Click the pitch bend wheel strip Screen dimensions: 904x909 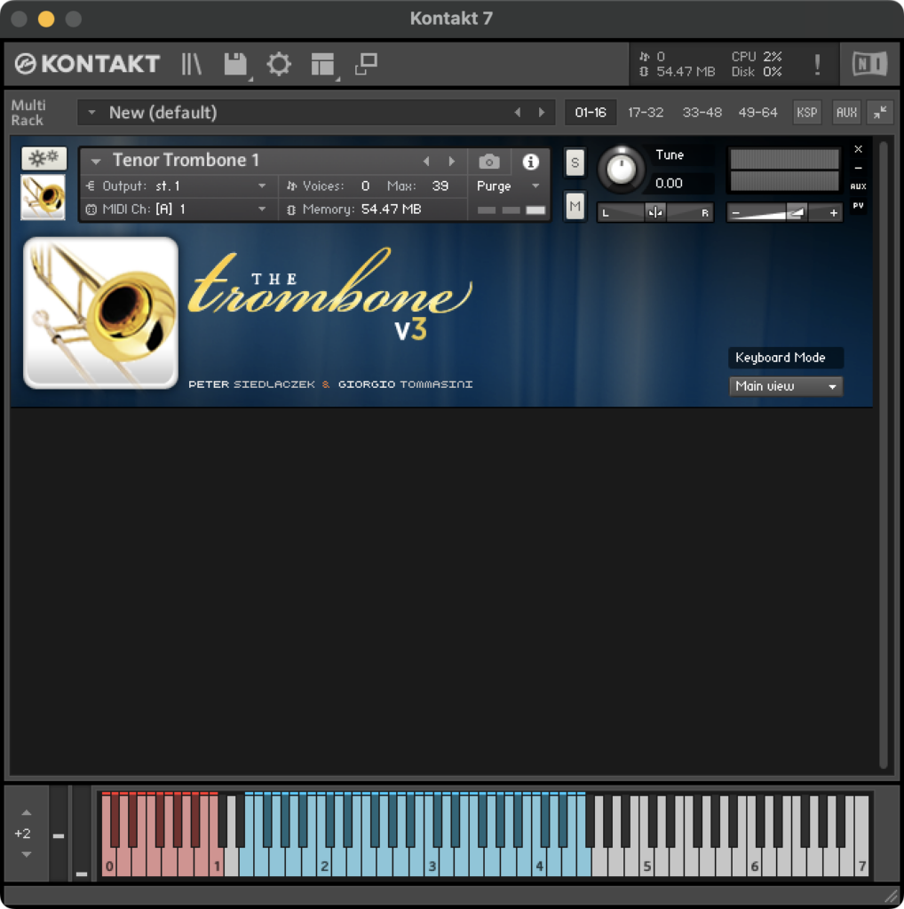[x=59, y=833]
